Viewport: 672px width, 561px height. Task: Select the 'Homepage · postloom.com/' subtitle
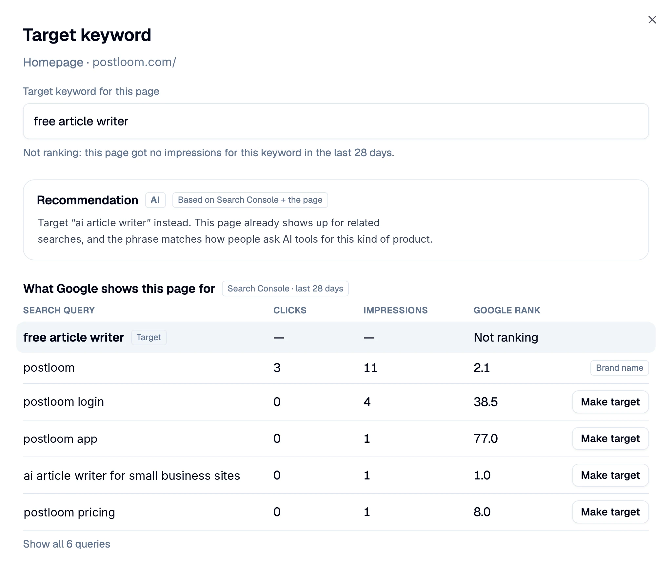100,62
